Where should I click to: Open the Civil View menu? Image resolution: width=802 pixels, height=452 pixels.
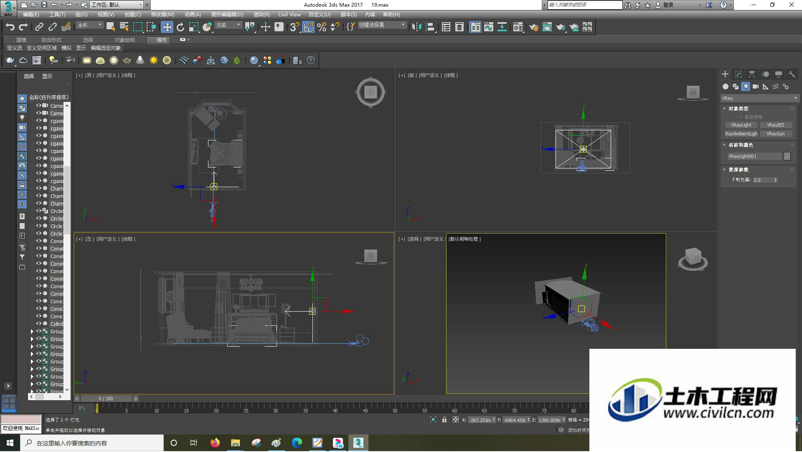(289, 15)
